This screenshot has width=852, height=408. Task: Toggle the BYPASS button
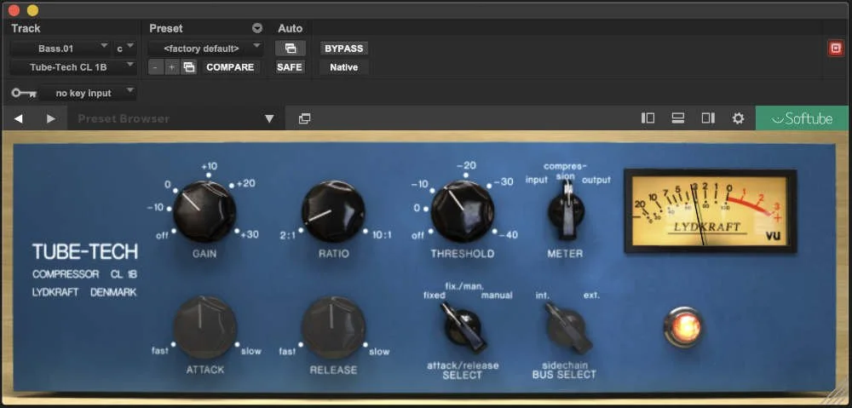344,49
